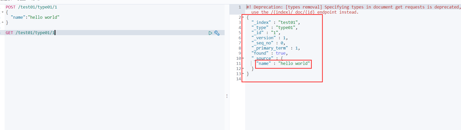Select the "_index" : "test01" response line
Screen dimensions: 461x130
pyautogui.click(x=276, y=23)
